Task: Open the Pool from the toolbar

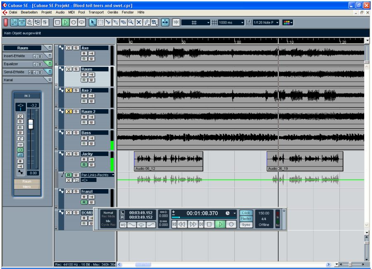Action: tap(37, 22)
